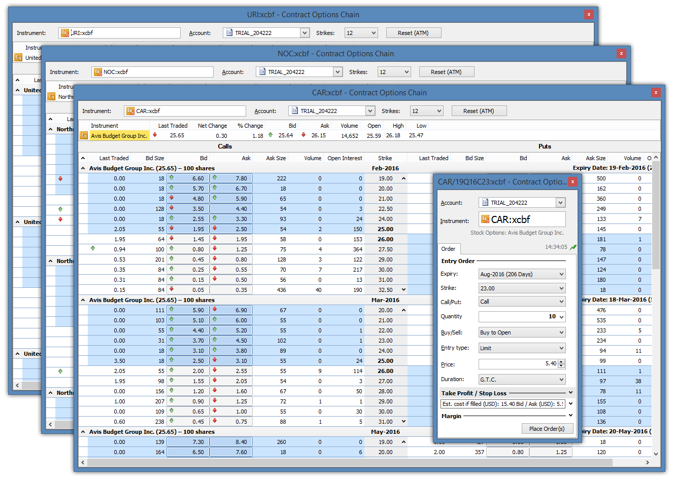Expand Margin section in order ticket
675x484 pixels.
[x=570, y=416]
